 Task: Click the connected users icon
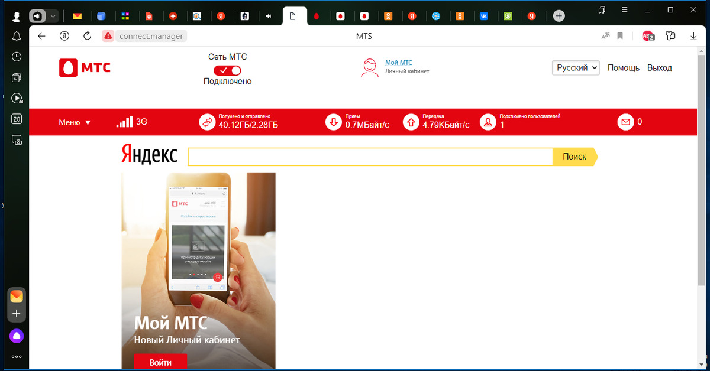coord(488,122)
